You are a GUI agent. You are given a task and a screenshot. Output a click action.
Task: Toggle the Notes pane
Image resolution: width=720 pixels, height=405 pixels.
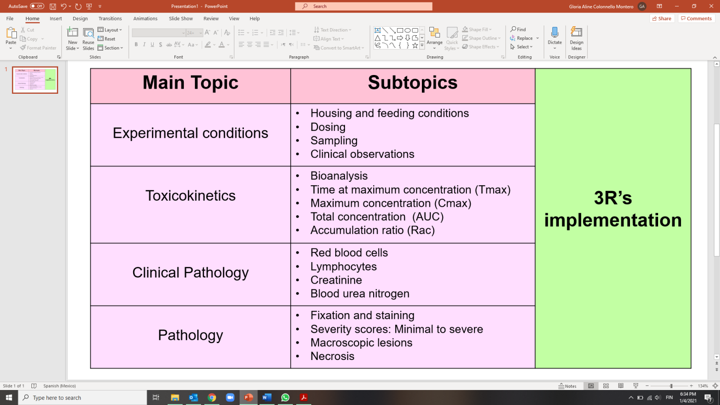coord(568,386)
